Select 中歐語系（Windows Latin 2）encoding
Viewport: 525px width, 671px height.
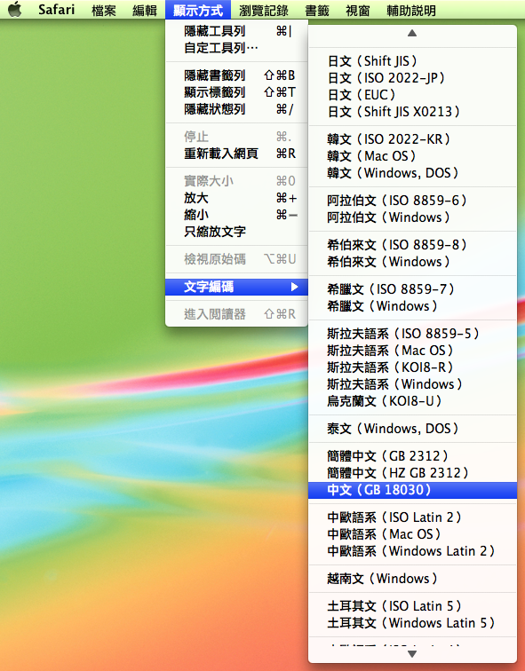412,551
